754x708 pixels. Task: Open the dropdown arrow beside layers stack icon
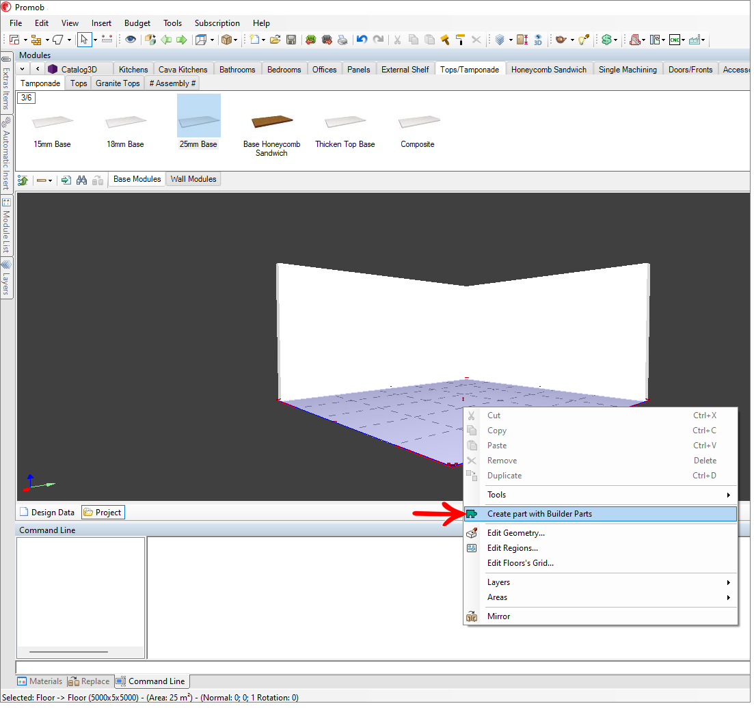coord(511,40)
